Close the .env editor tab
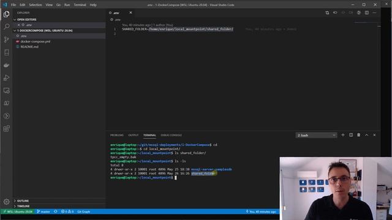This screenshot has height=220, width=392. 130,13
